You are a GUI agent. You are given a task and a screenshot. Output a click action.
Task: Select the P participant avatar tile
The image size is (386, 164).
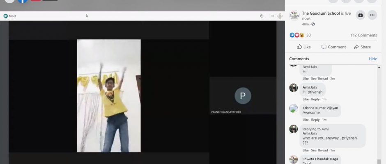[x=243, y=96]
